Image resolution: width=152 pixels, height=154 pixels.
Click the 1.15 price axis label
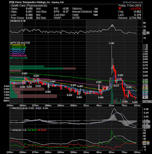(145, 45)
